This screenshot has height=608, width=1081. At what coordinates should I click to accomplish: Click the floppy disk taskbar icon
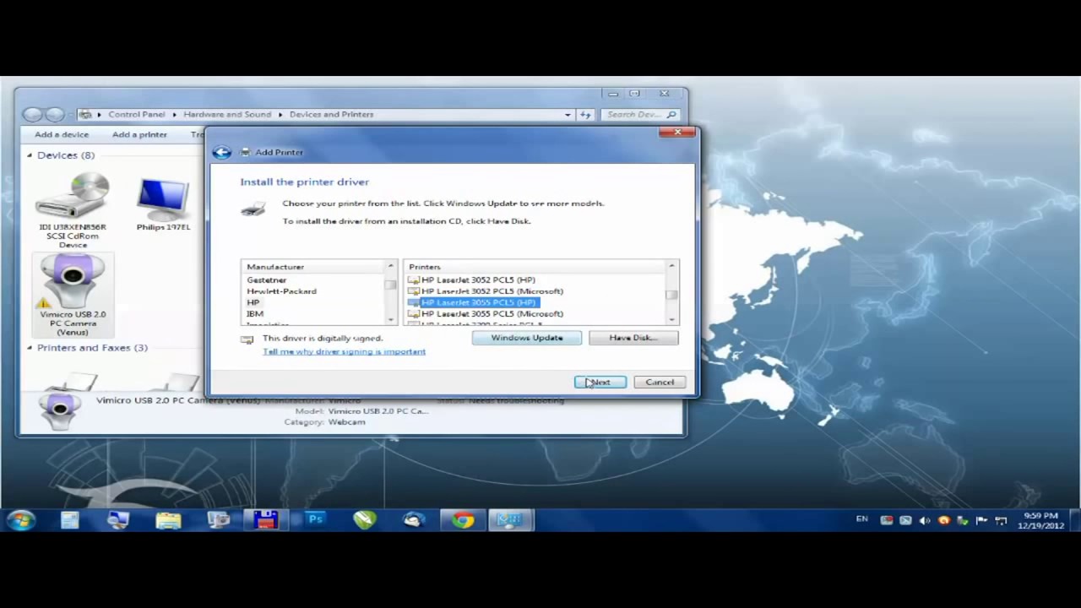tap(265, 520)
